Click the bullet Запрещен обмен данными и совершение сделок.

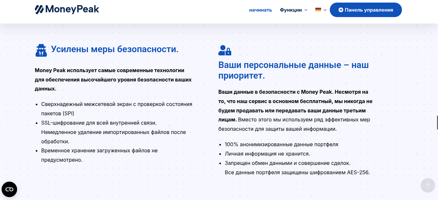coord(288,163)
